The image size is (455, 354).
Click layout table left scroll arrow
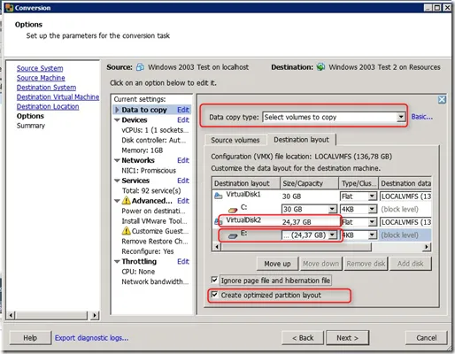(217, 247)
